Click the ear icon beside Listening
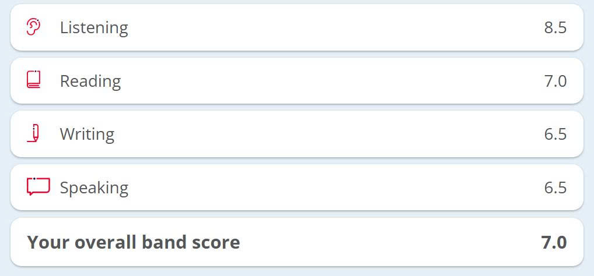This screenshot has height=276, width=594. 34,27
